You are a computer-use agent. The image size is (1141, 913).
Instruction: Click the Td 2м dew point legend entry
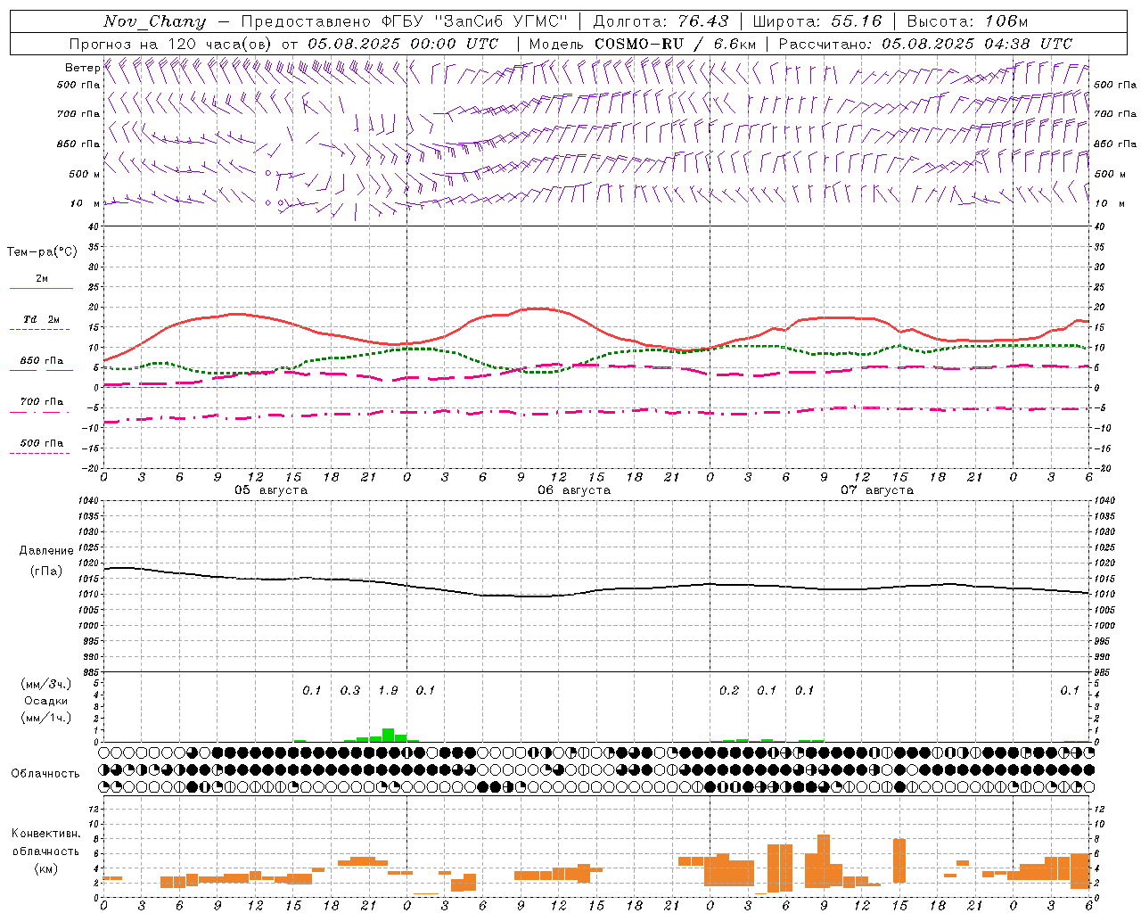coord(42,319)
